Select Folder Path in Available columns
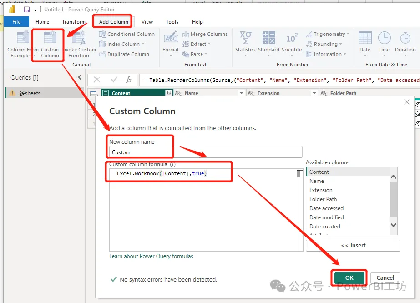This screenshot has width=420, height=303. (348, 199)
